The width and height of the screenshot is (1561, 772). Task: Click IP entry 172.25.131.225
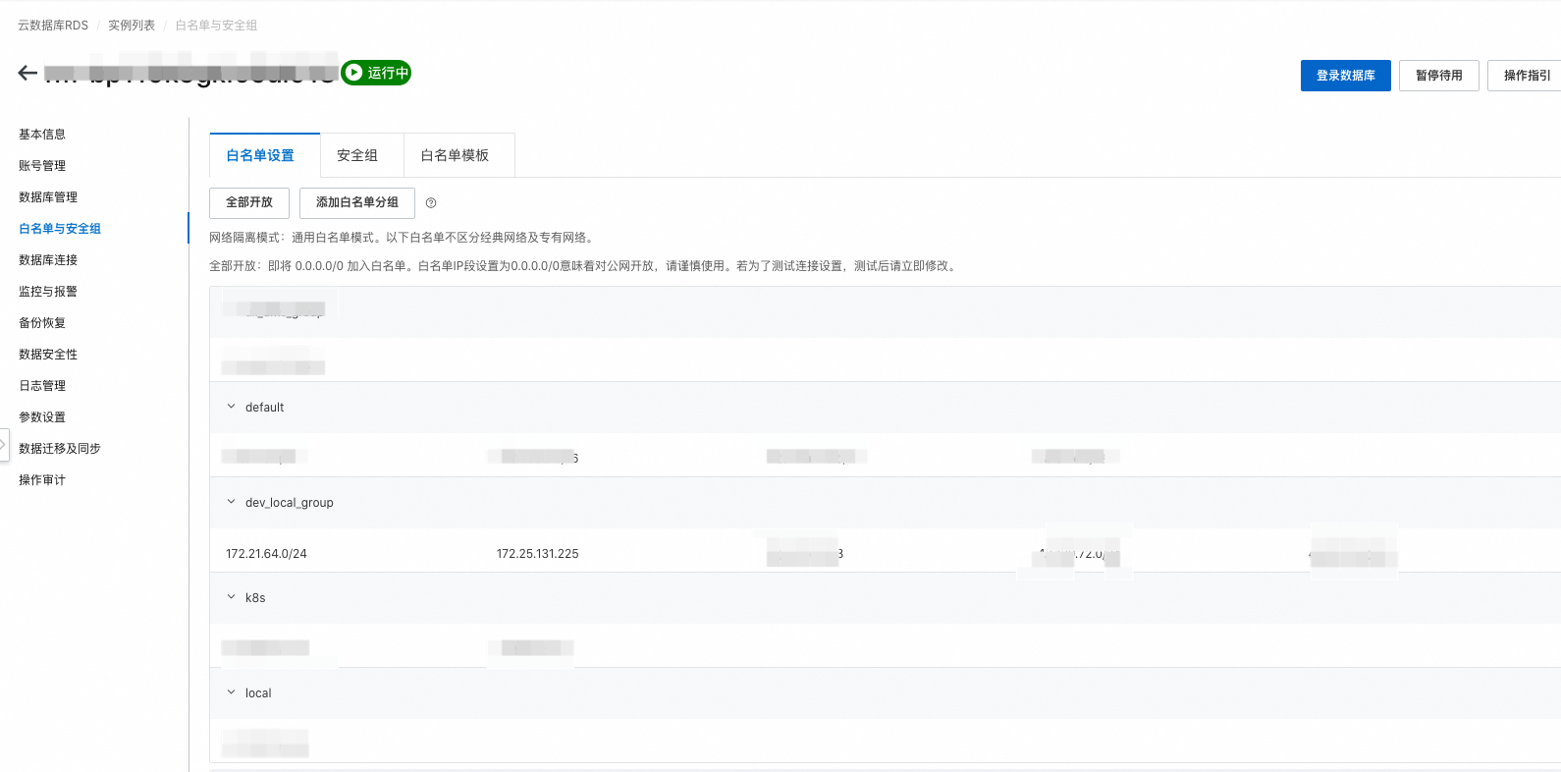pos(537,554)
